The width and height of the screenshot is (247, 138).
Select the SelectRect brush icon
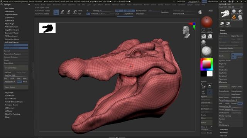point(210,30)
